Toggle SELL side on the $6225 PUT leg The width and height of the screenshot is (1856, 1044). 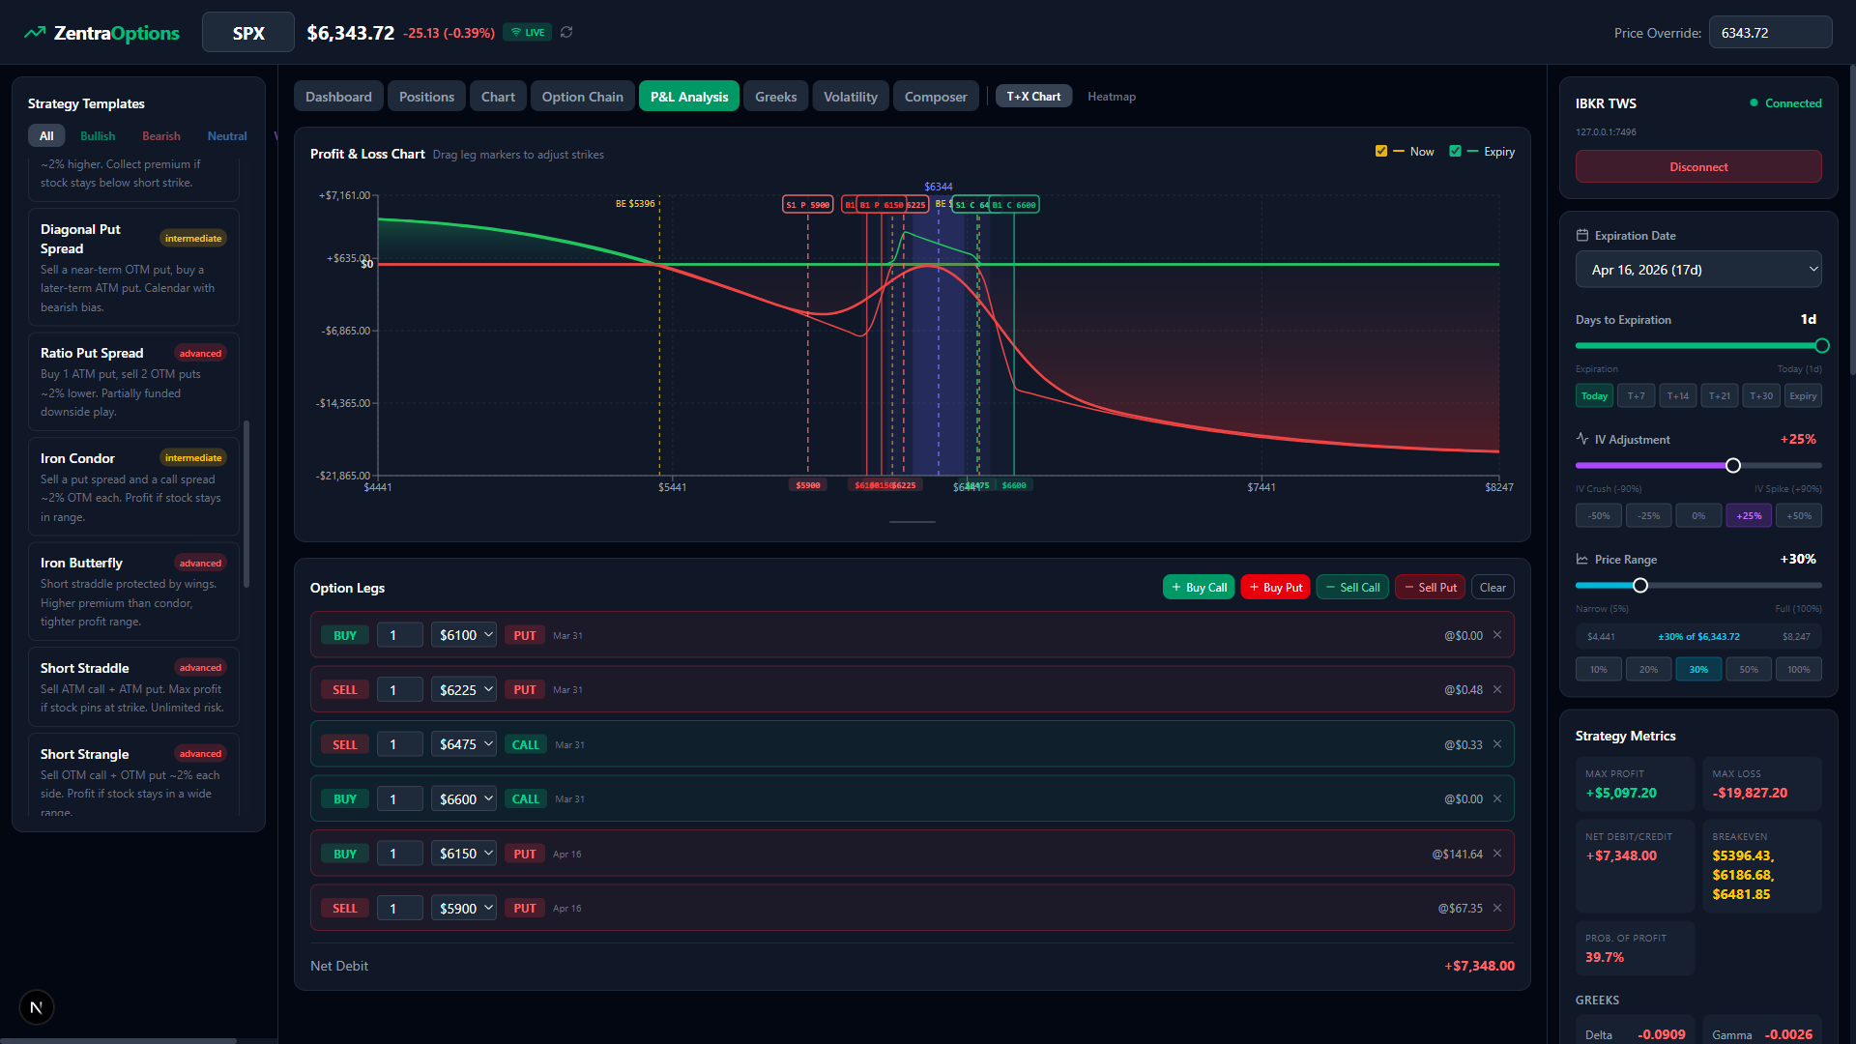345,689
